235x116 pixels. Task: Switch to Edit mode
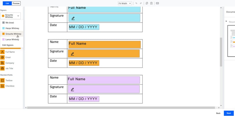(7, 3)
